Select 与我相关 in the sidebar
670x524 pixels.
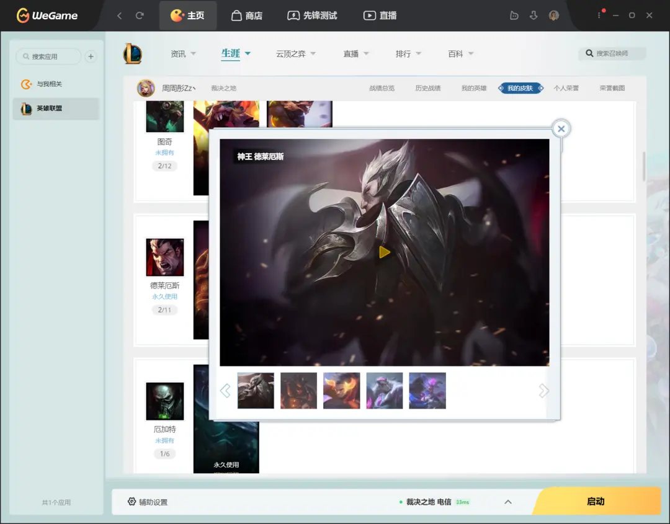coord(56,84)
